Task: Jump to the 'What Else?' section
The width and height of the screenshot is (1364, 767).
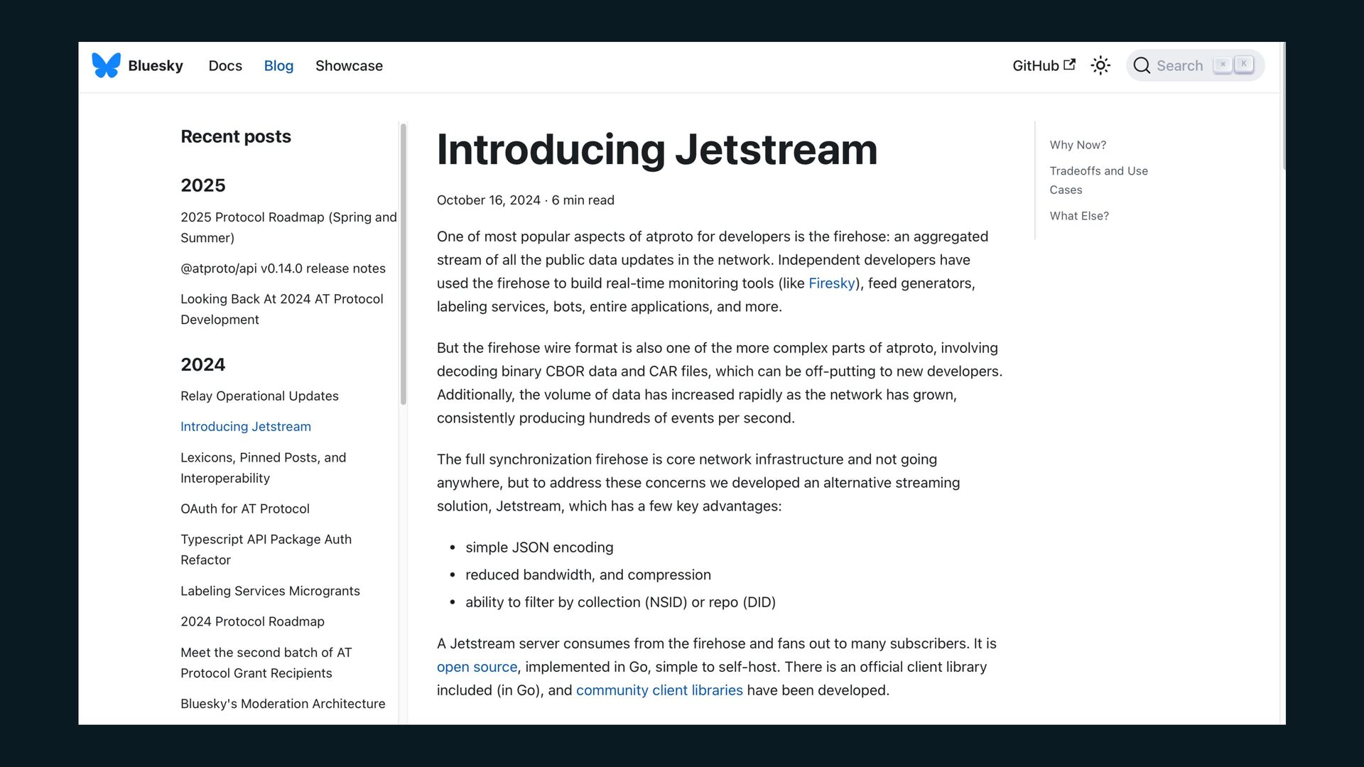Action: click(1079, 216)
